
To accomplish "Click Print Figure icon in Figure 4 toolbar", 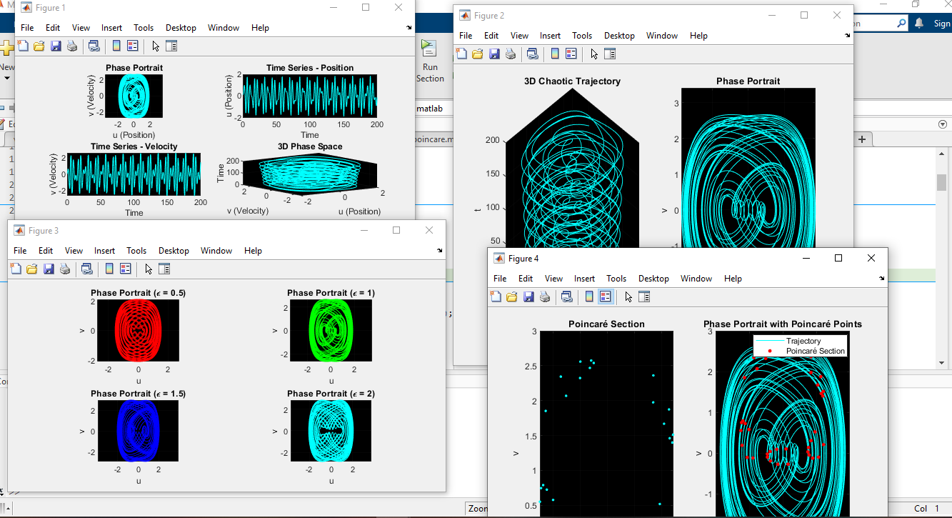I will click(545, 297).
